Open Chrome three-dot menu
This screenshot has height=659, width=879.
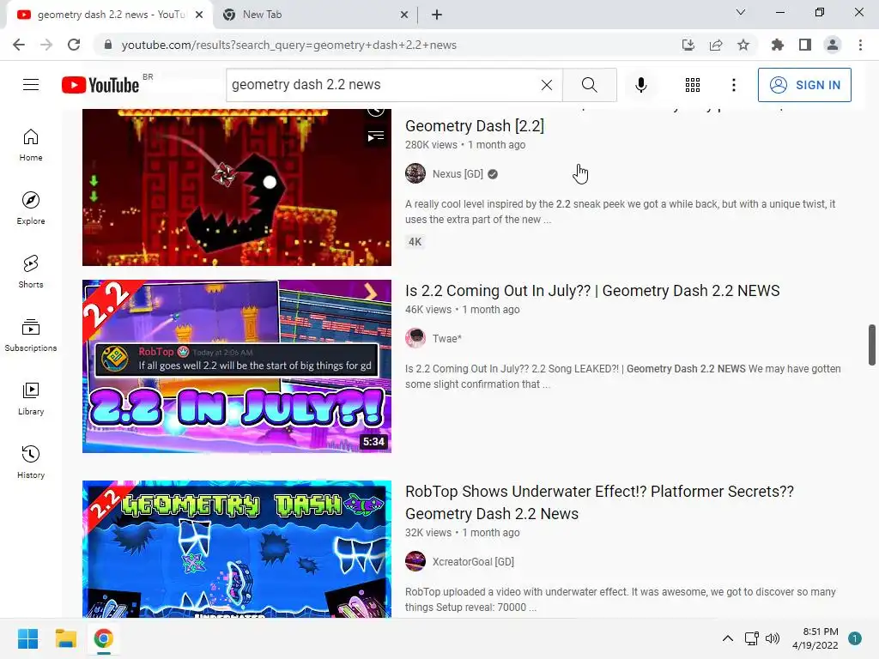point(860,45)
